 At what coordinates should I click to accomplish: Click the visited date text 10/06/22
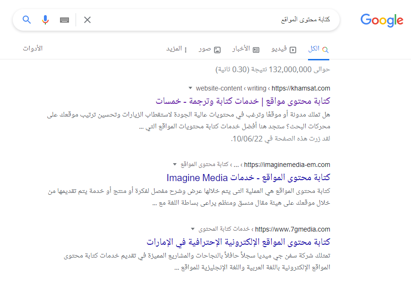click(x=248, y=139)
